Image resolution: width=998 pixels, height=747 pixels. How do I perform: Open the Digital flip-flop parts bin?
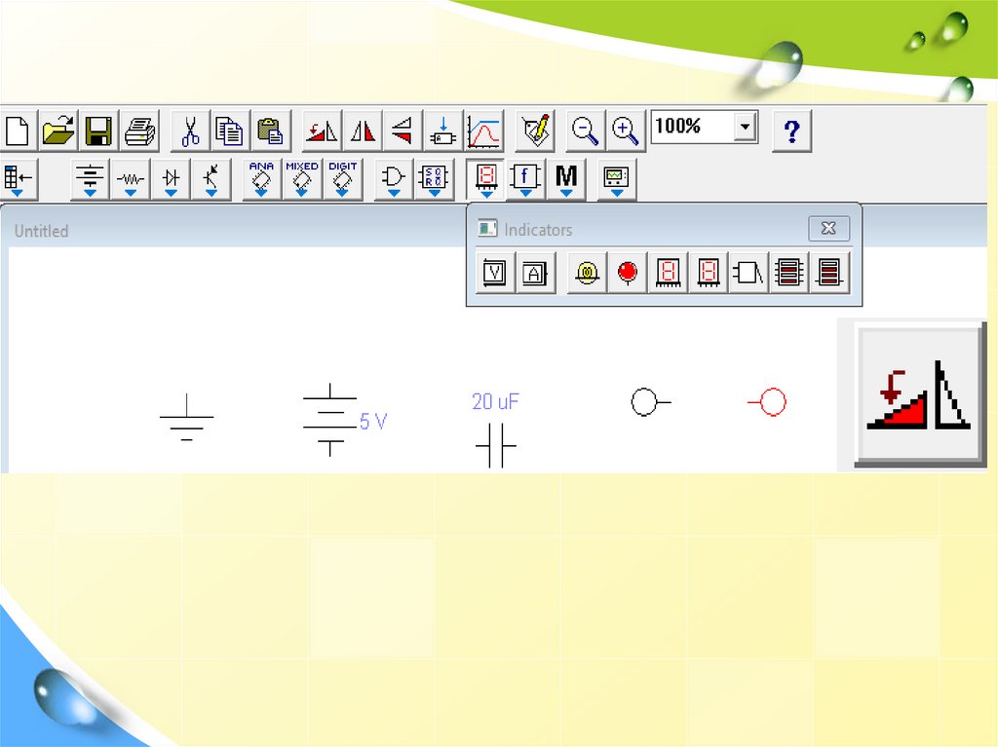[x=434, y=179]
